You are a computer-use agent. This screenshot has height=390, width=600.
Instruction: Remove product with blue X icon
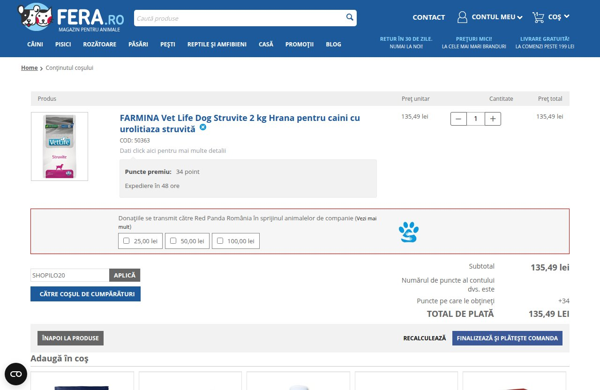[203, 127]
